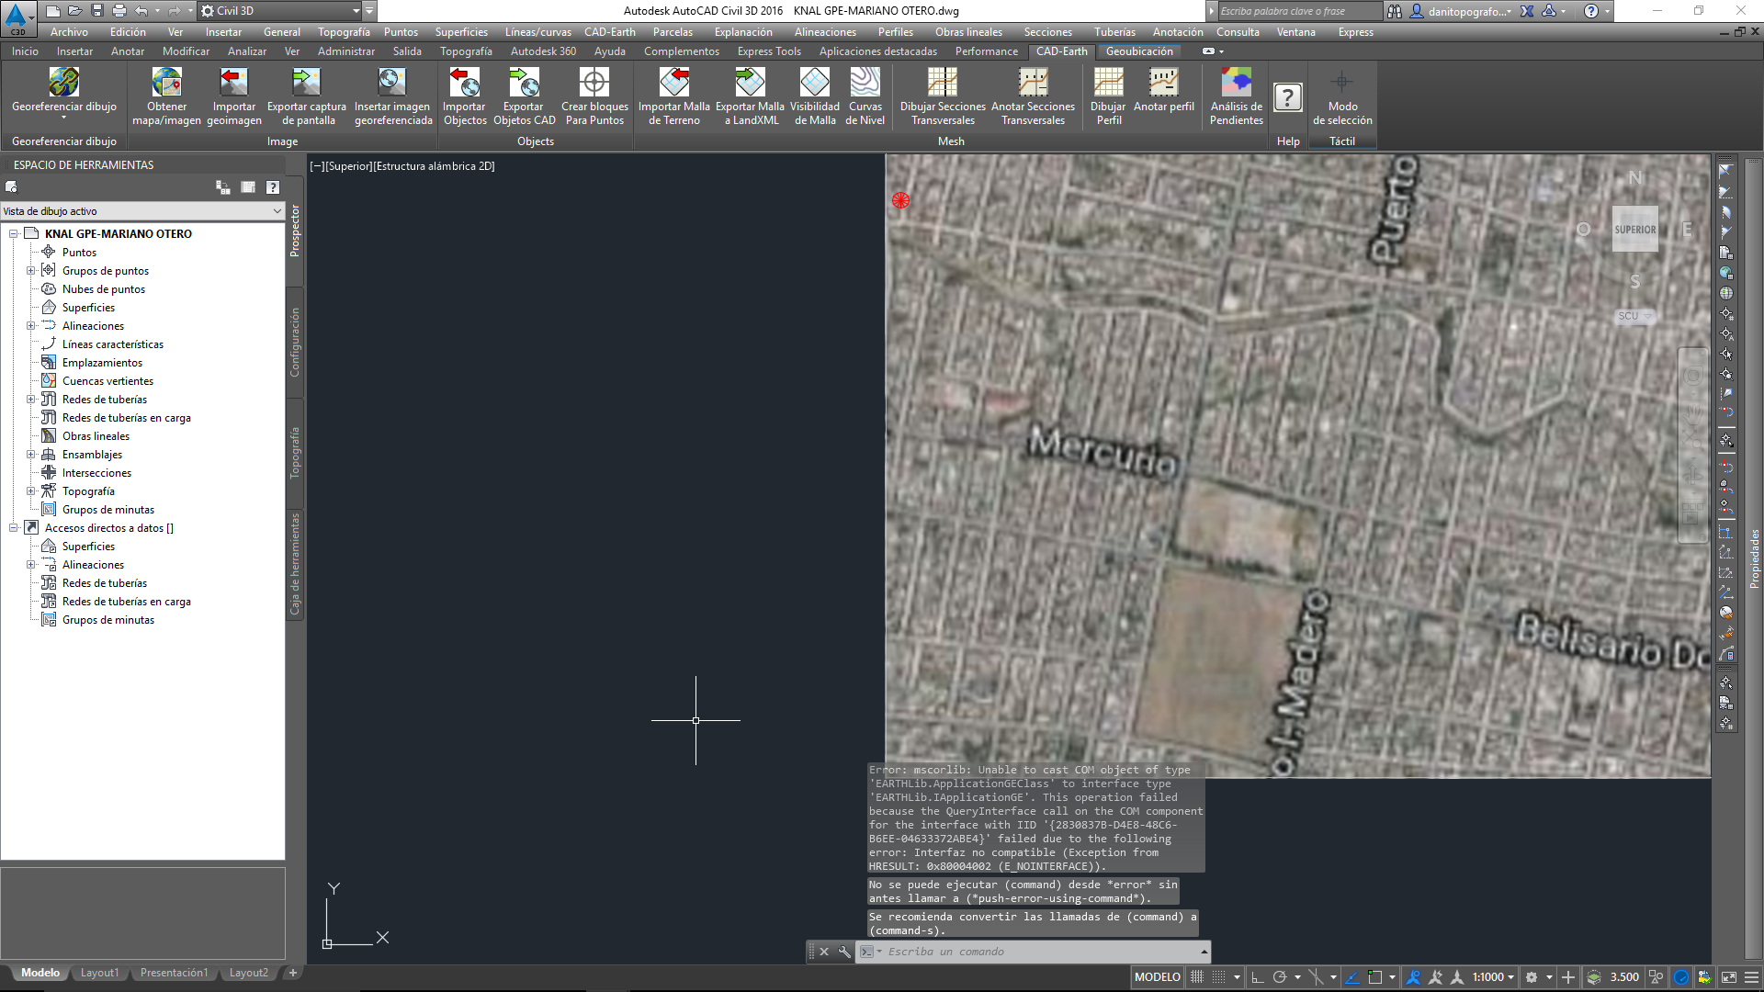Expand Ensamblajes tree node
The height and width of the screenshot is (992, 1764).
pyautogui.click(x=30, y=455)
